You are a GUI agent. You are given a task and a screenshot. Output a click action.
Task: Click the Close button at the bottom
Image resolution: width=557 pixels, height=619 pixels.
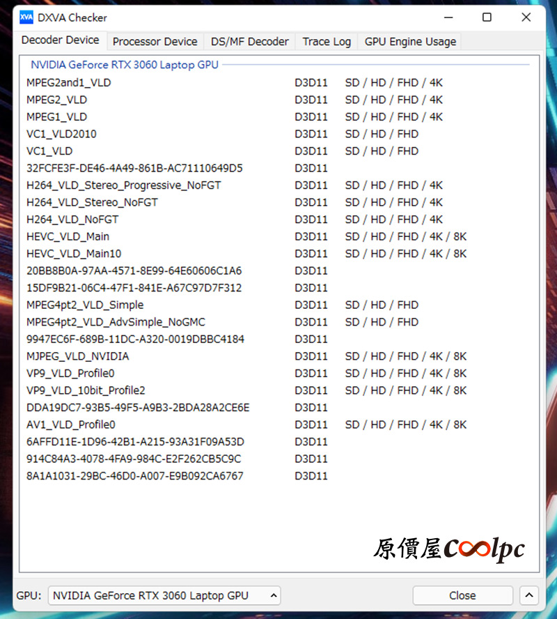463,595
